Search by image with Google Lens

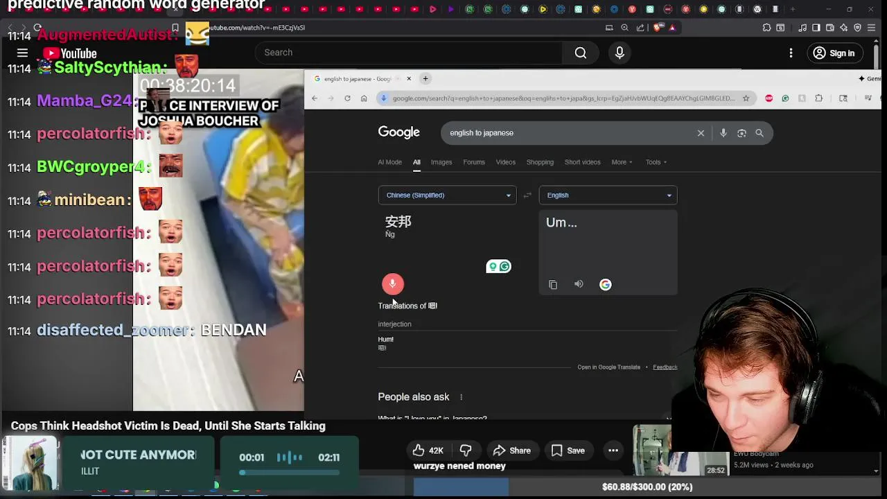(x=741, y=133)
